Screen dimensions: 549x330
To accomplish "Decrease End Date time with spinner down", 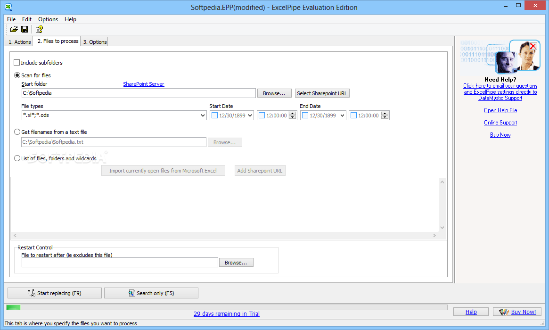I will 385,117.
